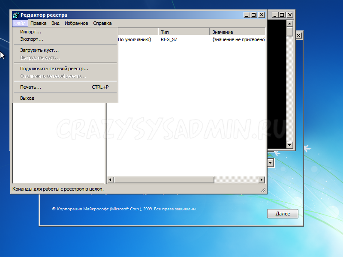The image size is (343, 257).
Task: Click the Тип column header
Action: point(184,32)
